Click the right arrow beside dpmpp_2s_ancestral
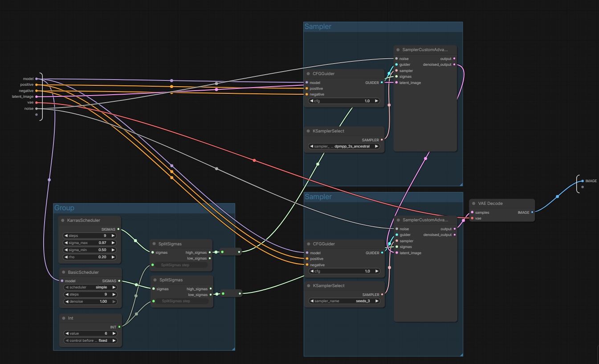Viewport: 599px width, 364px height. point(376,146)
